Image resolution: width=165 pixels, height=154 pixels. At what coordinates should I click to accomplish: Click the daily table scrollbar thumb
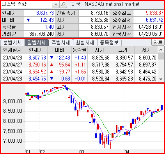pyautogui.click(x=161, y=56)
